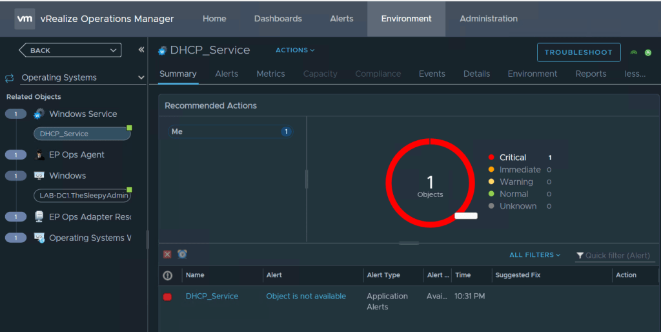Click the TROUBLESHOOT button
661x332 pixels.
(x=578, y=52)
